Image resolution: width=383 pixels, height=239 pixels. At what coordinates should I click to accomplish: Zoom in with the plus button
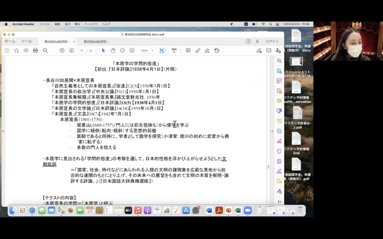tap(132, 50)
